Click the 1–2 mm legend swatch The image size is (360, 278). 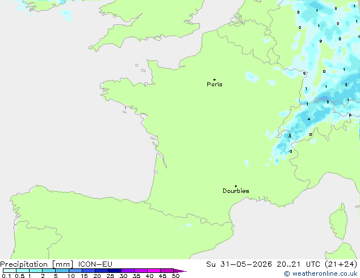36,271
